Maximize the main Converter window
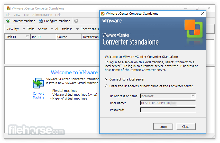This screenshot has height=143, width=220. click(197, 8)
